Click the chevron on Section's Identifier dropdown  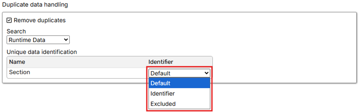point(207,73)
